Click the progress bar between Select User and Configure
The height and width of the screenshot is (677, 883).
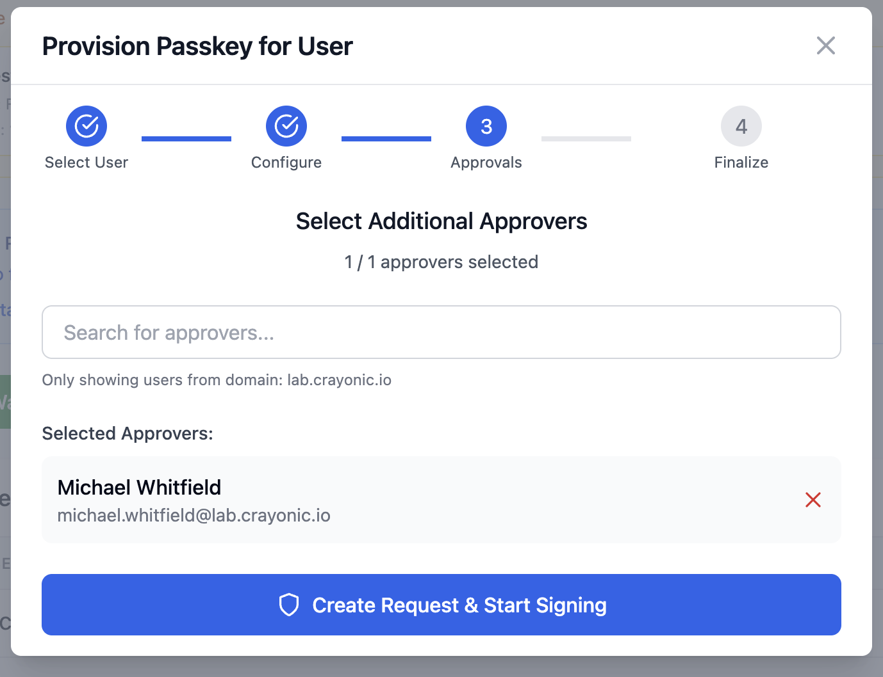(186, 139)
